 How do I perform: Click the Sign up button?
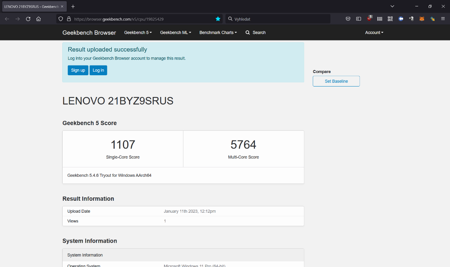[78, 70]
